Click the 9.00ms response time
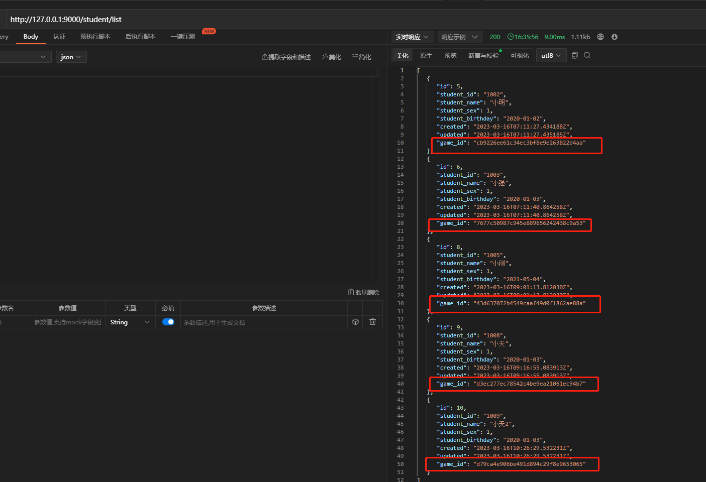The height and width of the screenshot is (482, 706). (x=555, y=37)
